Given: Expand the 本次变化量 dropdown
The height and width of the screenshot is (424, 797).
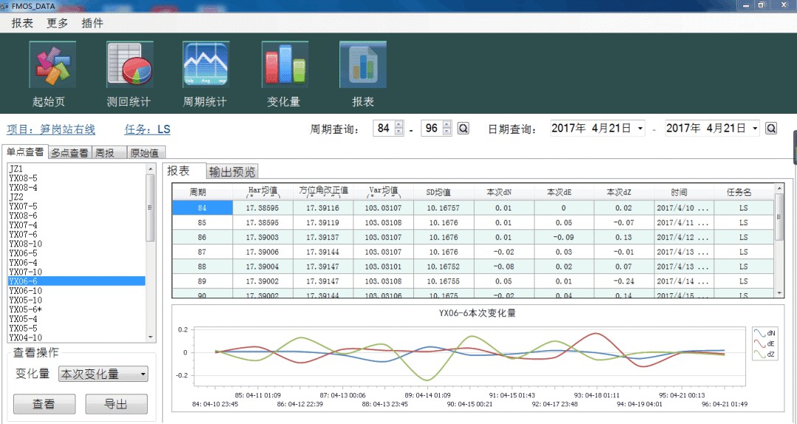Looking at the screenshot, I should (142, 375).
